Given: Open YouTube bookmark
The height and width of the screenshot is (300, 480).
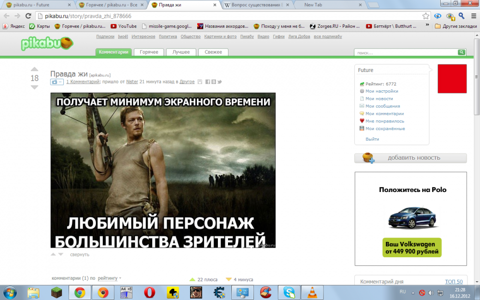Looking at the screenshot, I should (124, 26).
